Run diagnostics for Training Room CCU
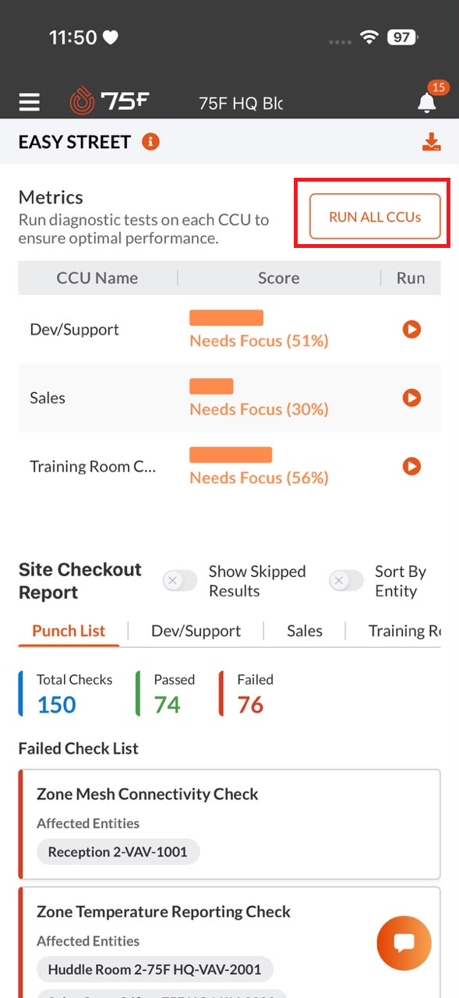Screen dimensions: 459x998 [x=411, y=466]
